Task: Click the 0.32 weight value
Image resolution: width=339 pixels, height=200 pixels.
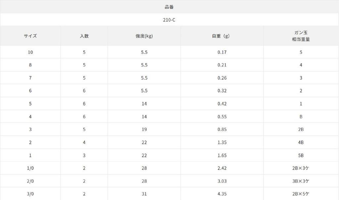Action: [222, 91]
